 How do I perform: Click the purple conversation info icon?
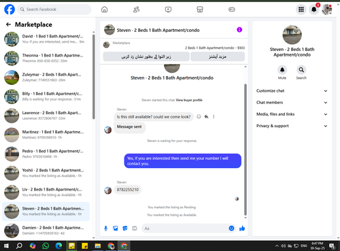pyautogui.click(x=239, y=30)
